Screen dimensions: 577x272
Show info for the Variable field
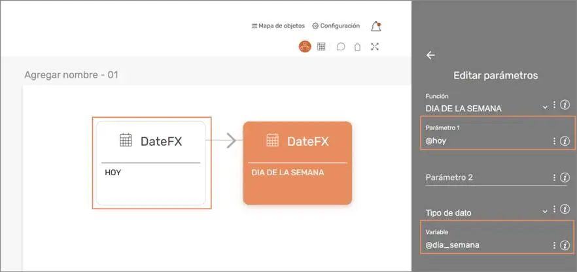[565, 245]
